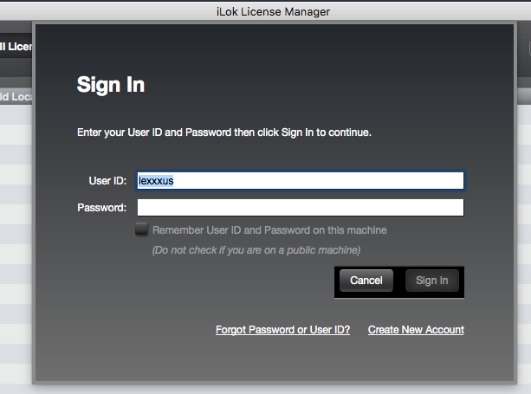This screenshot has width=531, height=394.
Task: Select the partially visible All Licenses tab
Action: pos(16,47)
